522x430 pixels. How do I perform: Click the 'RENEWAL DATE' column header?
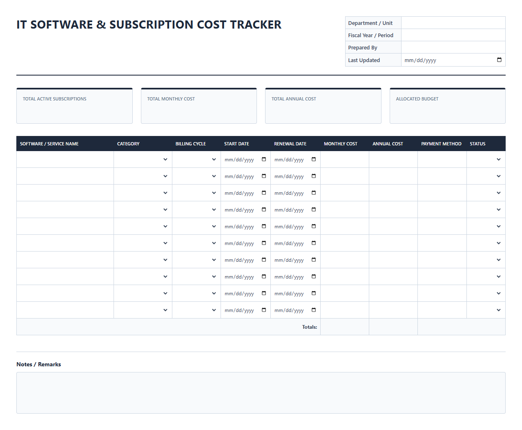290,144
